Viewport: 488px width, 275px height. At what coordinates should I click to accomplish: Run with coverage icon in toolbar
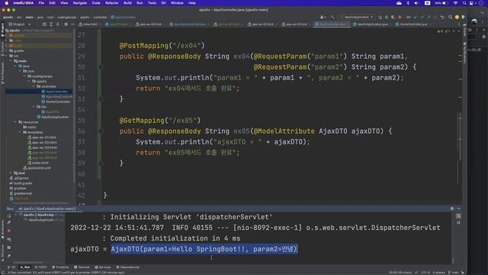393,17
